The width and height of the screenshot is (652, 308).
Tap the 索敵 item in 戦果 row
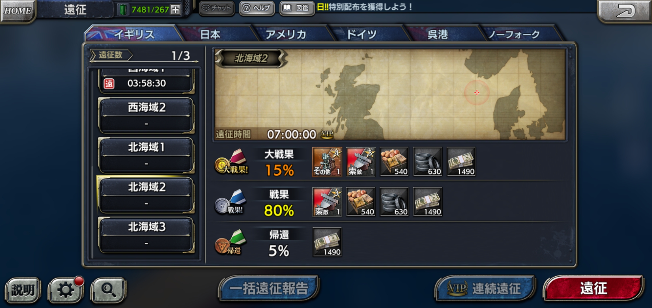coord(327,202)
